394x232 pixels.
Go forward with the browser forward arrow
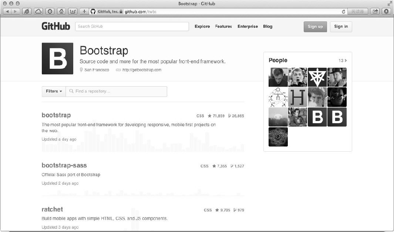point(15,11)
